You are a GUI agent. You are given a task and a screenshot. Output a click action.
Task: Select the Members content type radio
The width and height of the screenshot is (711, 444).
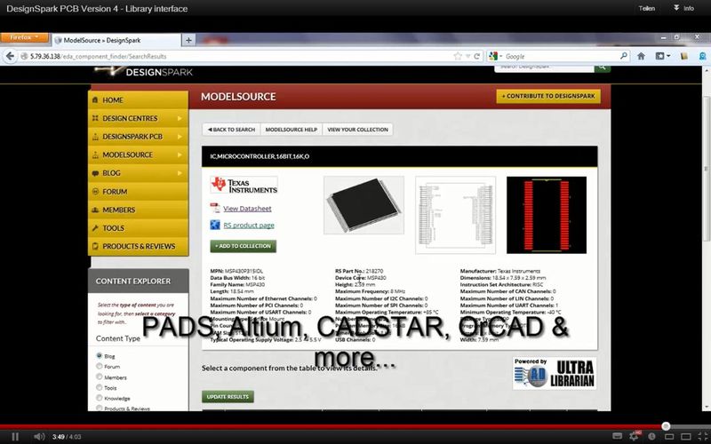pyautogui.click(x=100, y=377)
